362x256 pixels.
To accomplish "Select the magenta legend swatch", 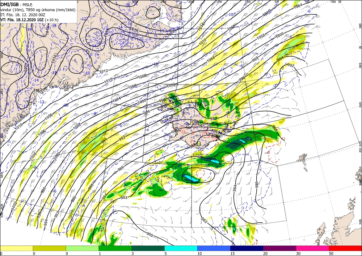I will pos(313,248).
